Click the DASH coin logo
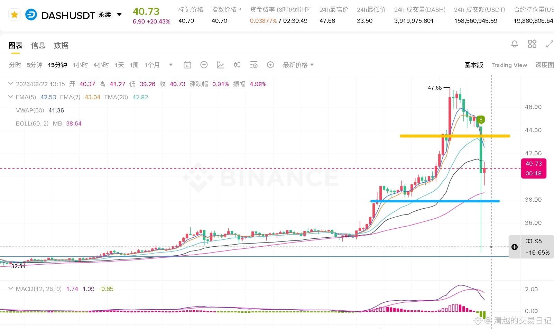The height and width of the screenshot is (329, 554). coord(31,15)
